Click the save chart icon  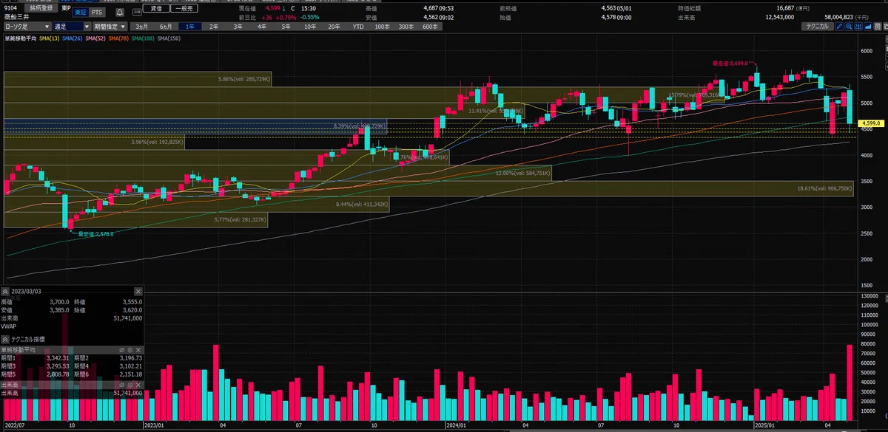[x=878, y=26]
